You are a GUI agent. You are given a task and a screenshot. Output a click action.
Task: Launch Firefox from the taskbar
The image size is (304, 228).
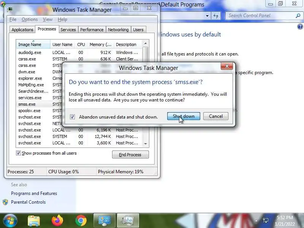click(57, 220)
